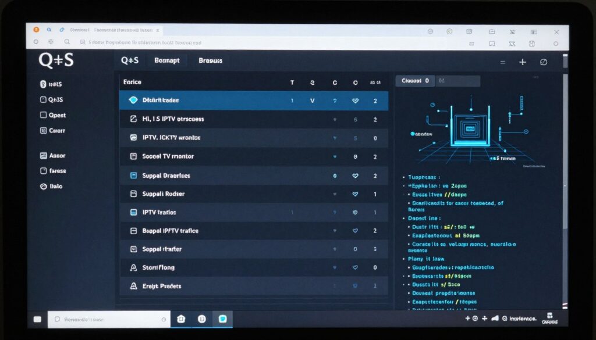The height and width of the screenshot is (340, 596).
Task: Tick the Qpest checkbox in the sidebar
Action: click(x=43, y=115)
